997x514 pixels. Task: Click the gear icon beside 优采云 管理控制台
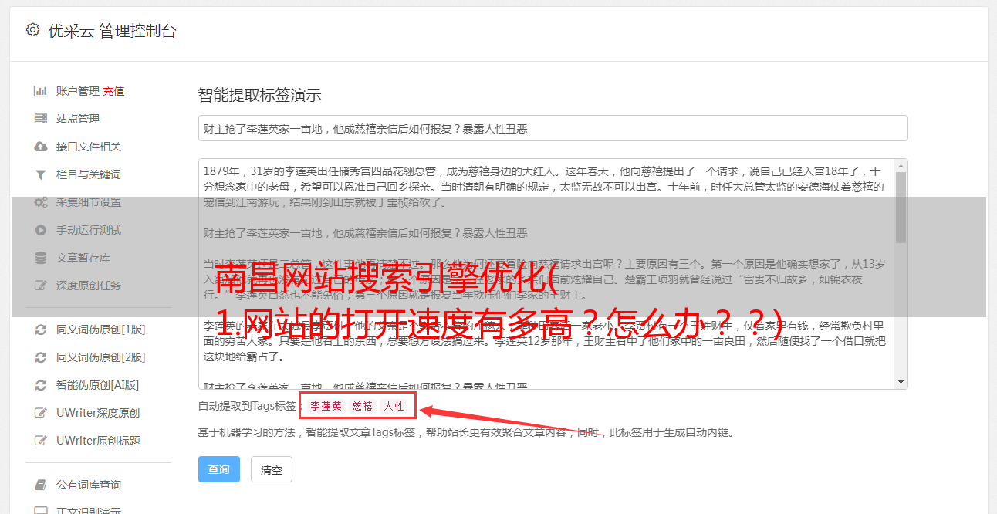[32, 30]
